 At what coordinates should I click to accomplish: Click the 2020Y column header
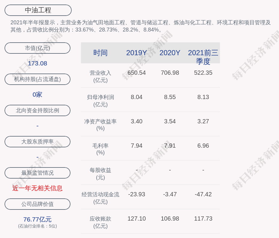[170, 53]
